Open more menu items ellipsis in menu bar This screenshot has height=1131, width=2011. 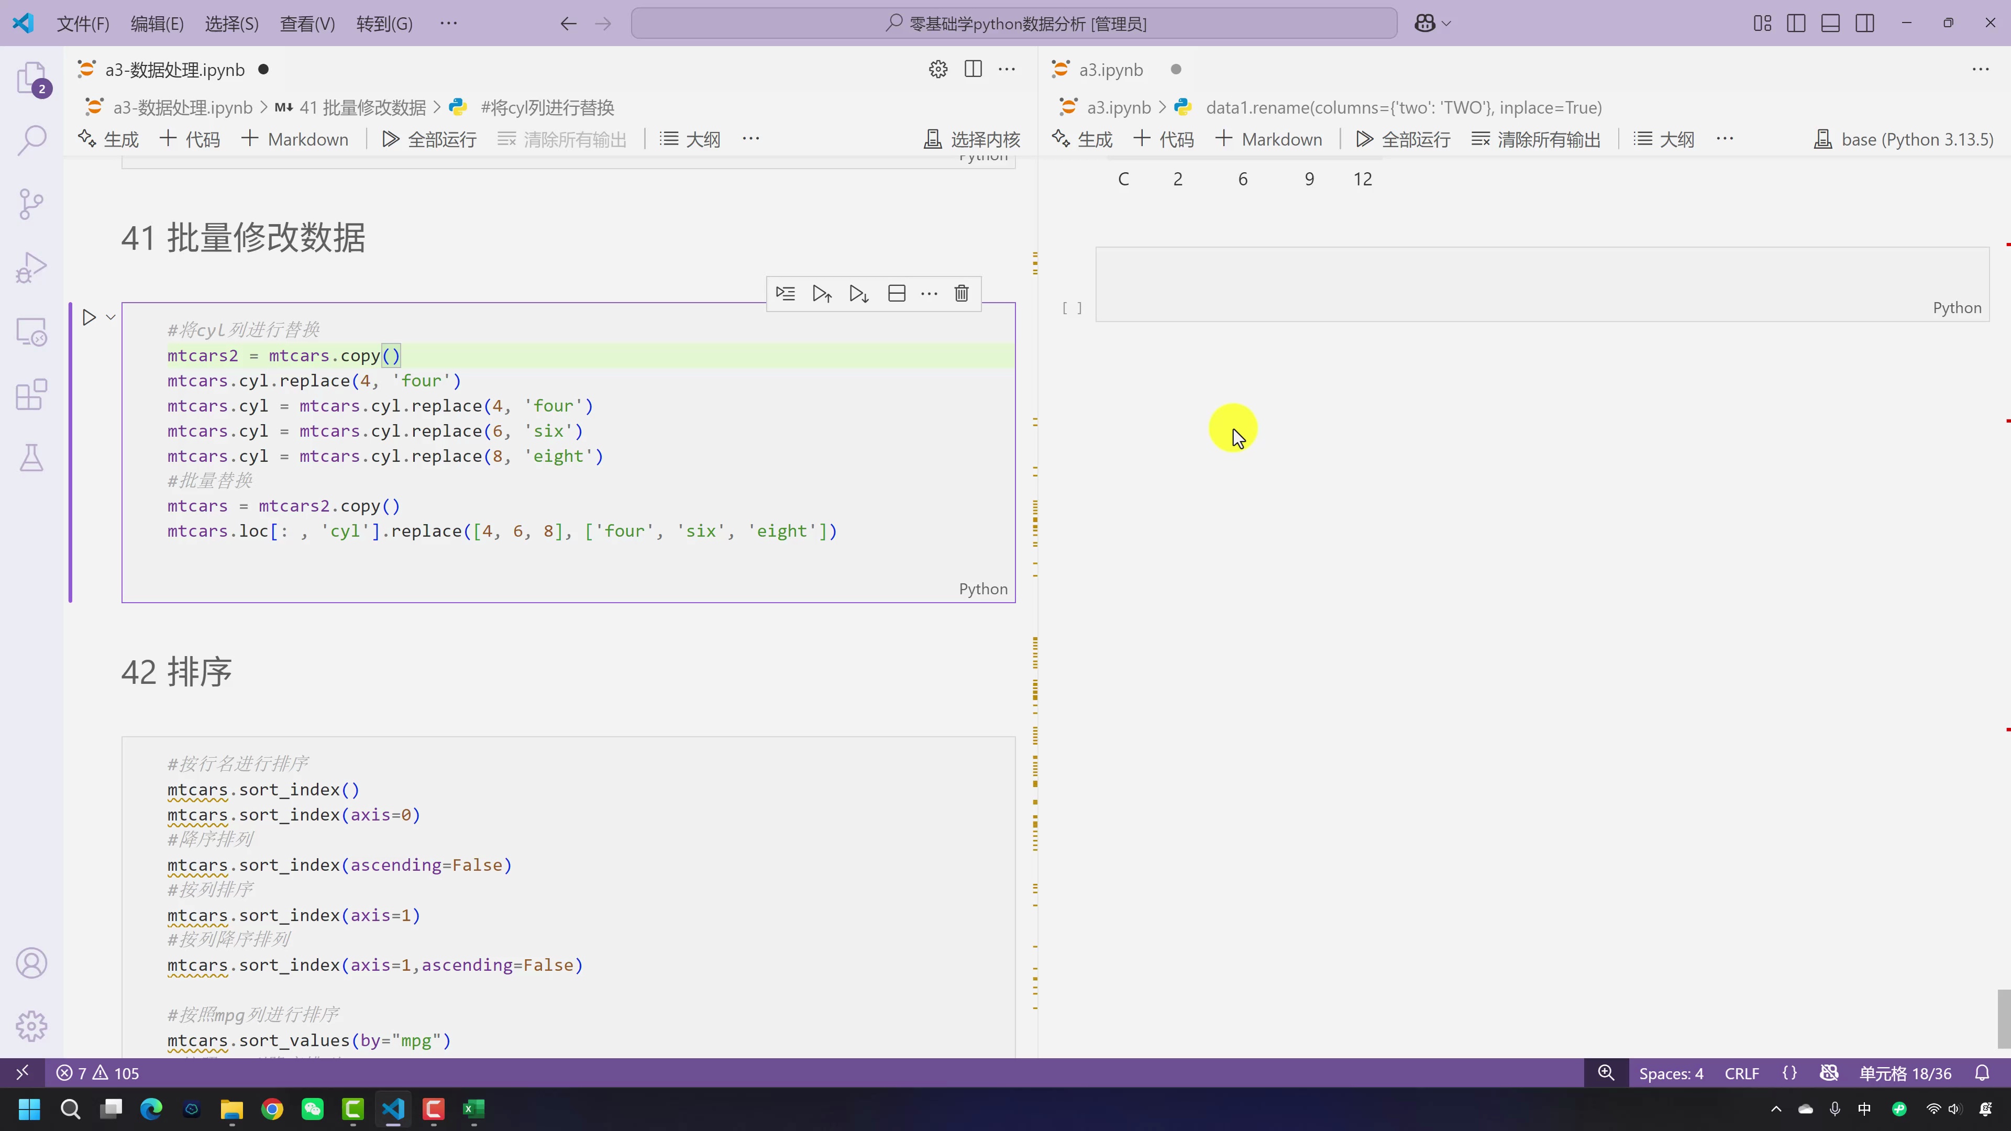pos(449,24)
